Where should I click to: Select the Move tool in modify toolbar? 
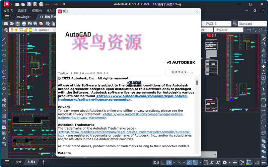pos(264,66)
